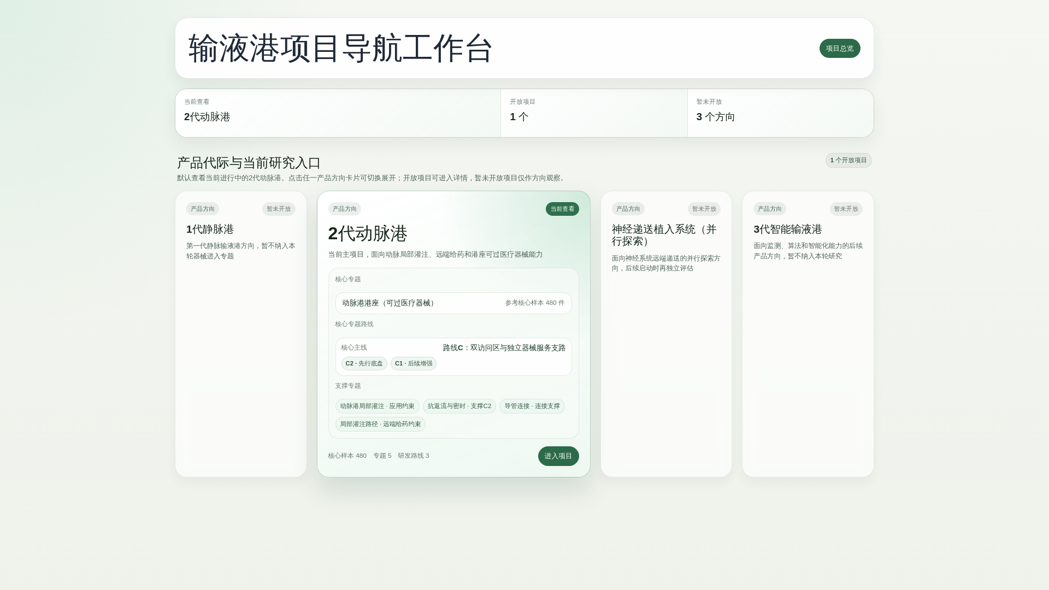
Task: Click the 进入项目 button
Action: click(558, 456)
